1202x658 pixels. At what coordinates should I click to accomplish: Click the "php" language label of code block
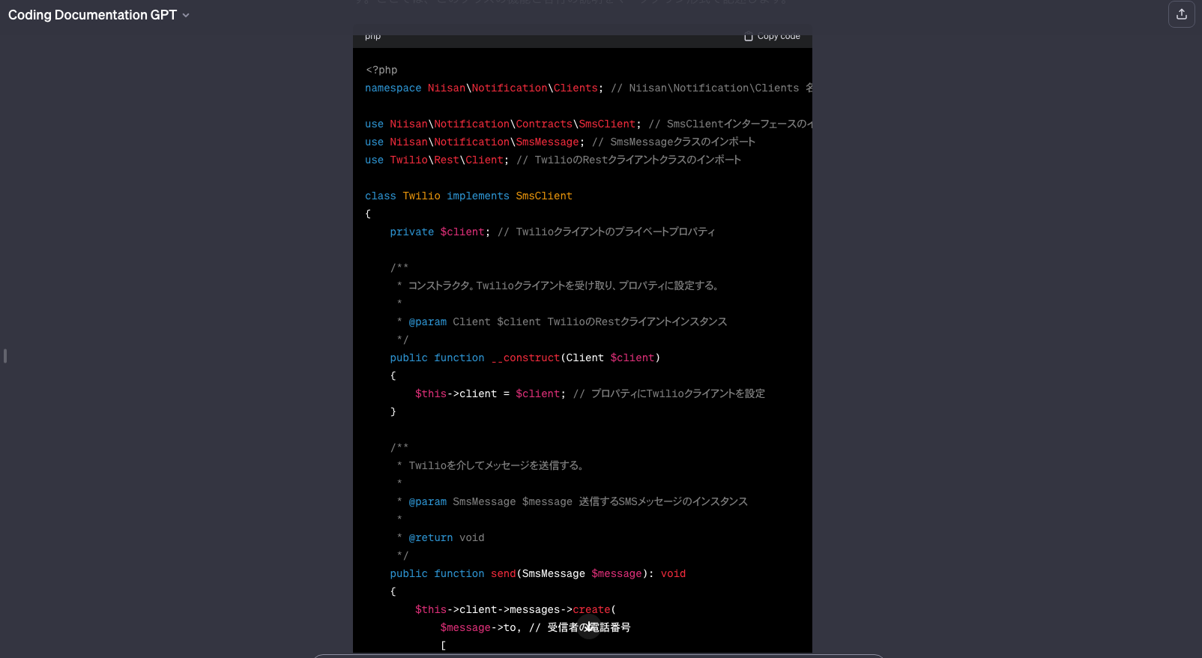(x=372, y=36)
